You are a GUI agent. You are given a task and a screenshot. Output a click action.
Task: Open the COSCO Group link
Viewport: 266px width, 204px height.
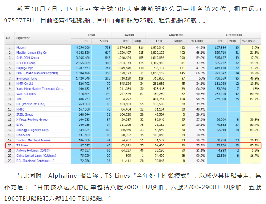26,63
